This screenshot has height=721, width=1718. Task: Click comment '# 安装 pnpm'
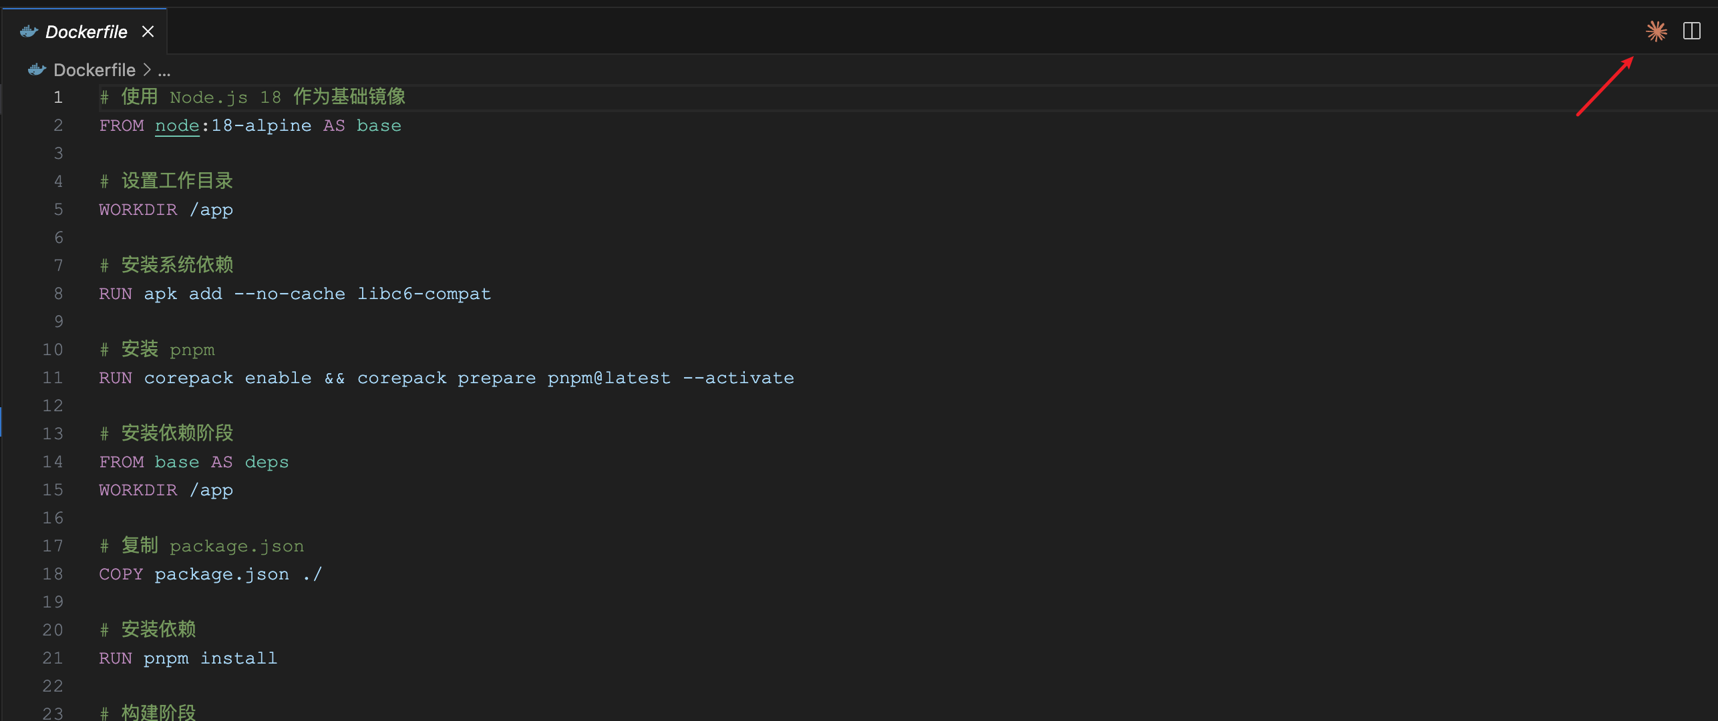(x=158, y=350)
